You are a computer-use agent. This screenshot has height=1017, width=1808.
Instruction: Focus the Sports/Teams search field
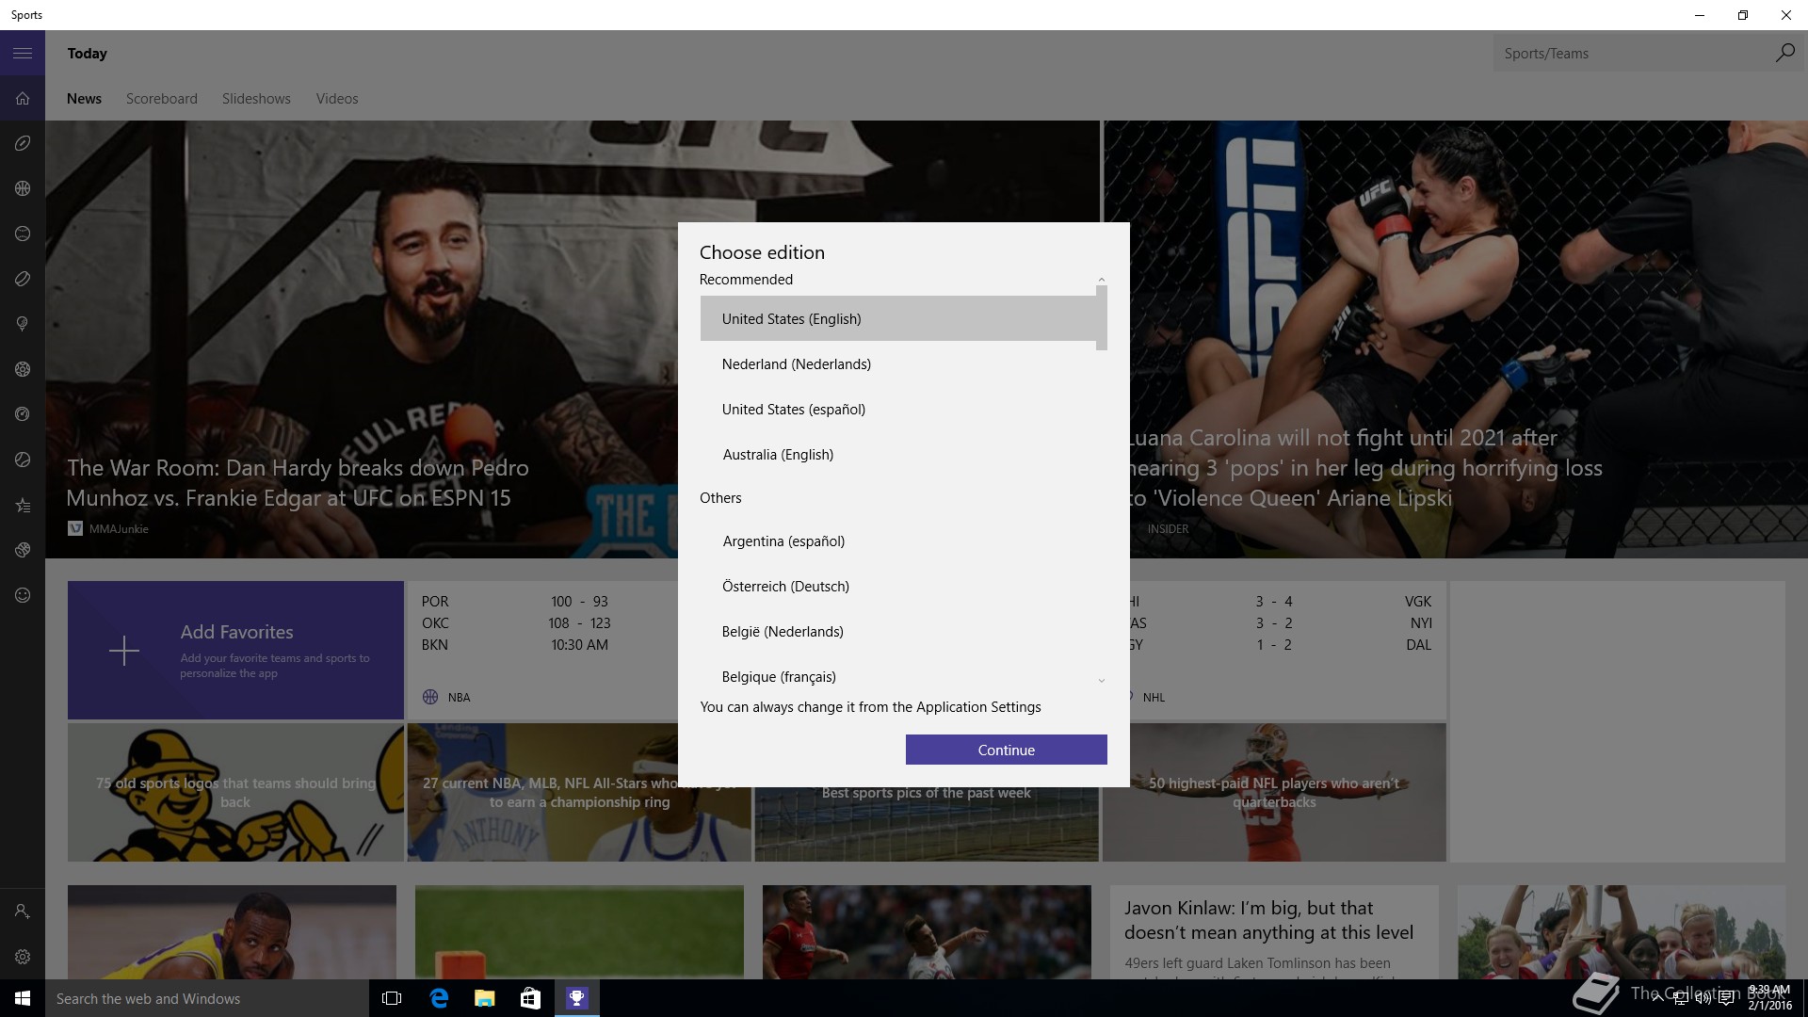1634,53
